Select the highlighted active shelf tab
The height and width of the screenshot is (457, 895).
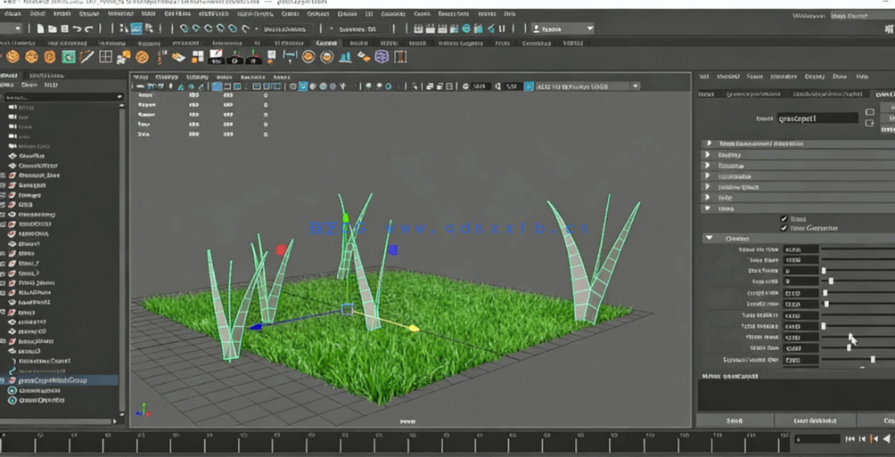tap(326, 43)
